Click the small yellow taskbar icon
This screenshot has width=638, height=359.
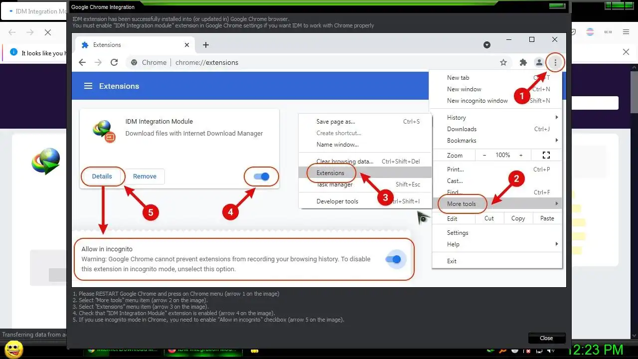(x=255, y=351)
